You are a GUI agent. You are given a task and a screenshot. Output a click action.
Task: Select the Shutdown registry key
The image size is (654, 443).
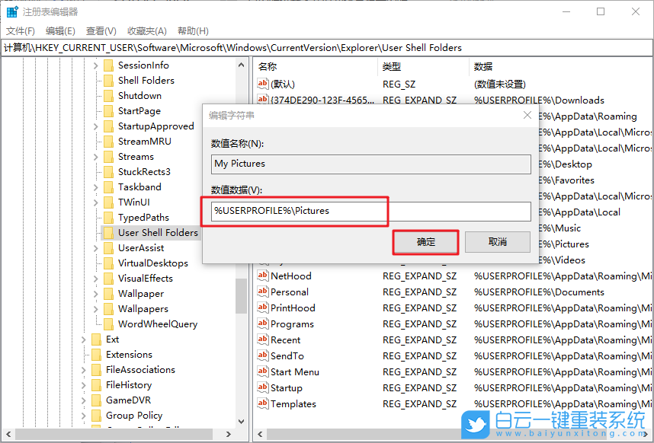138,95
